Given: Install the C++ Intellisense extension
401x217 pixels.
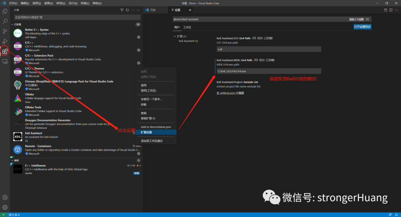Looking at the screenshot, I should coord(137,173).
